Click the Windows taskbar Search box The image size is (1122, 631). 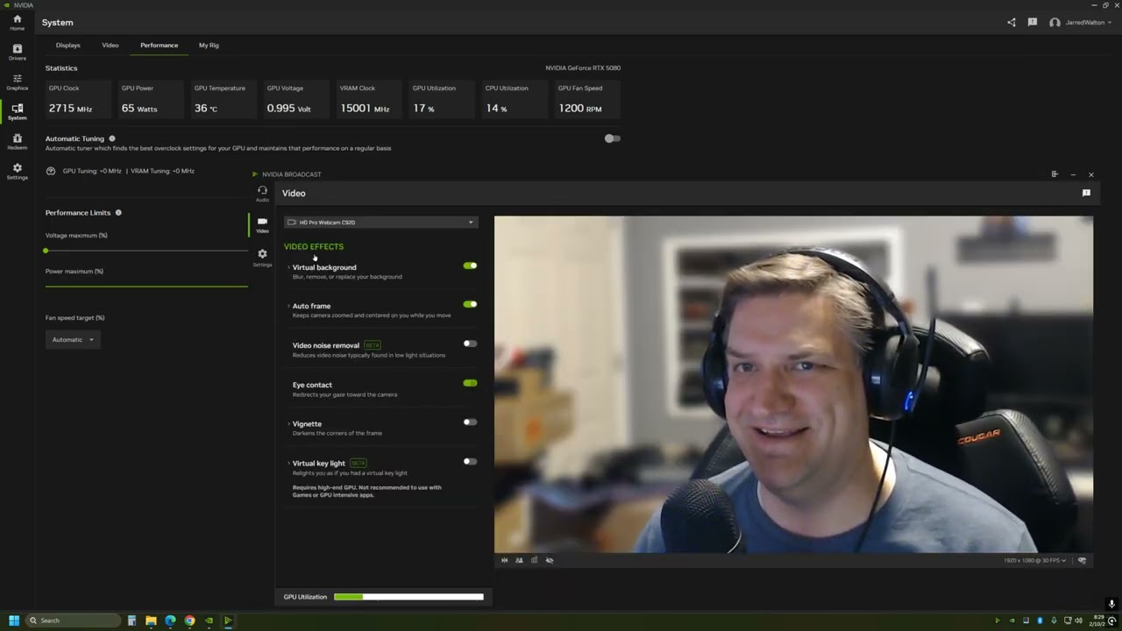point(73,620)
